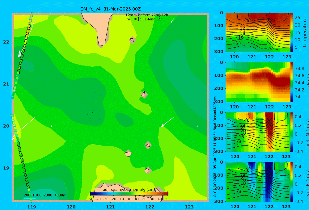This screenshot has width=309, height=210.
Task: Click the vel. N colorbar
Action: [292, 132]
